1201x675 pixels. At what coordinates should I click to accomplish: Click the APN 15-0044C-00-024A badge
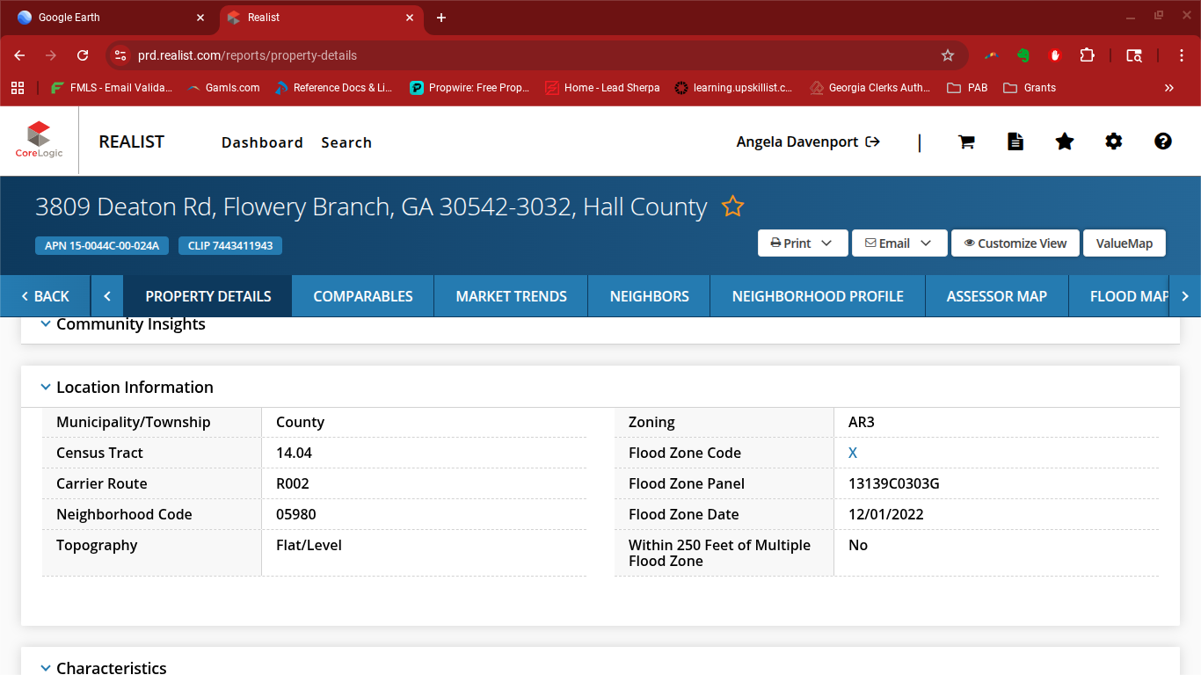(x=102, y=245)
